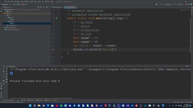The image size is (193, 108).
Task: Rerun the program in the Run panel
Action: [4, 69]
